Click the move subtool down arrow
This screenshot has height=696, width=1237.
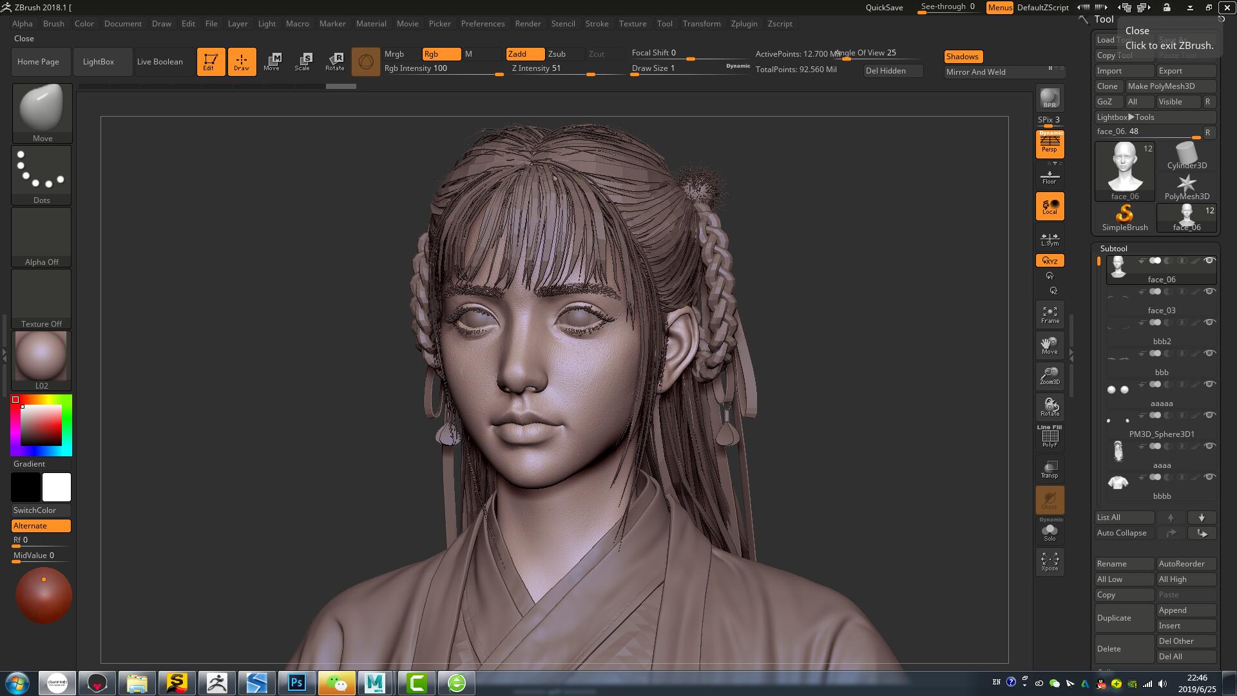pyautogui.click(x=1202, y=517)
